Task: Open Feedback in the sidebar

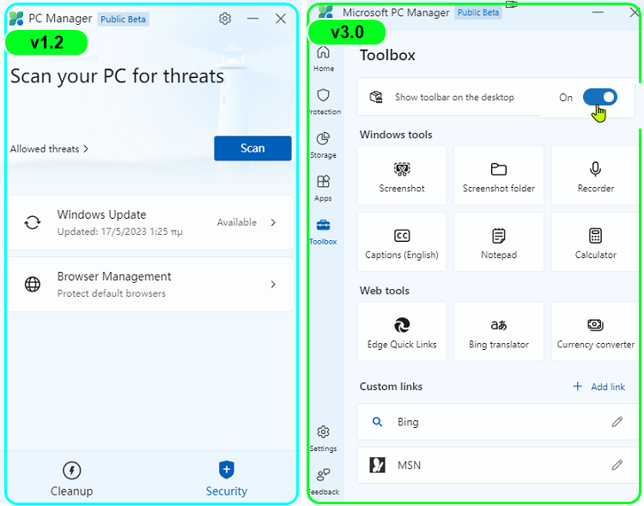Action: coord(324,482)
